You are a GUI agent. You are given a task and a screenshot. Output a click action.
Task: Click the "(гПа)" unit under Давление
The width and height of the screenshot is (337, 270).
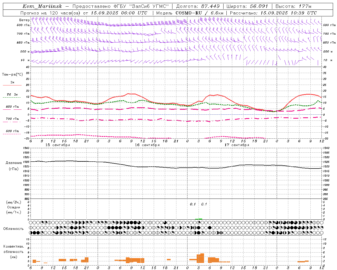click(14, 169)
